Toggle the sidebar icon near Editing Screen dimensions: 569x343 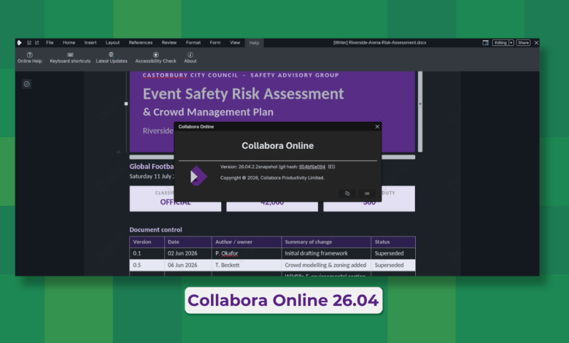click(x=485, y=43)
